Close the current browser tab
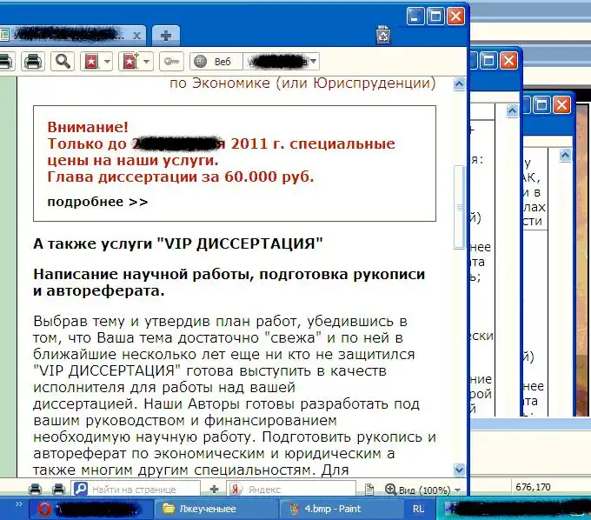Viewport: 591px width, 520px height. click(136, 35)
